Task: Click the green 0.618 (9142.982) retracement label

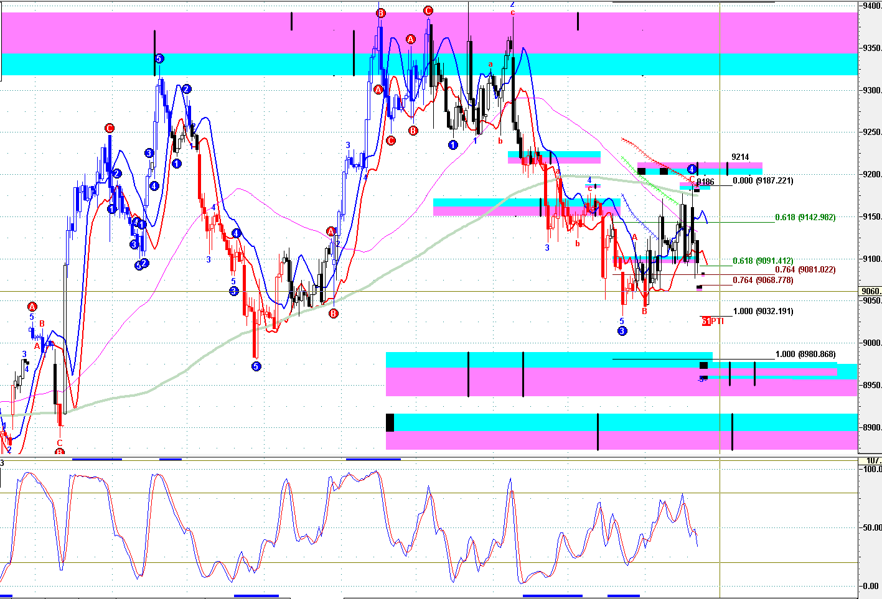Action: 805,218
